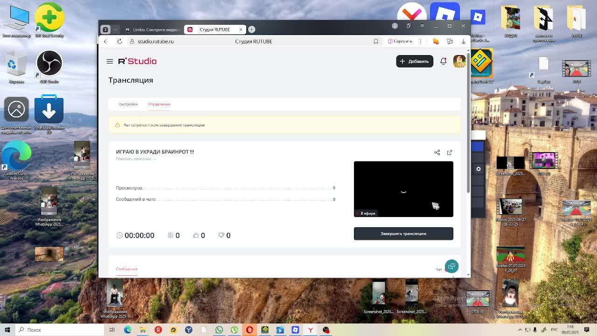Select the CapCut desktop shortcut

(x=544, y=69)
